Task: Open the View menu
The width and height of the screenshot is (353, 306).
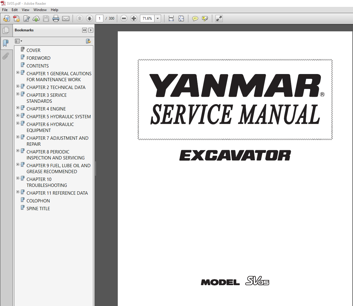Action: coord(25,10)
